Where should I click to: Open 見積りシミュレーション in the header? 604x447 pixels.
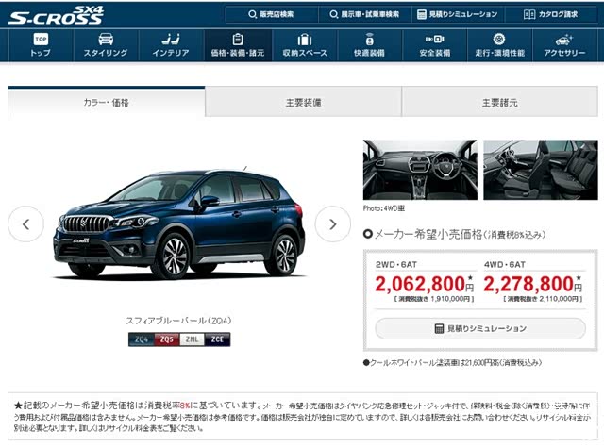(x=458, y=14)
